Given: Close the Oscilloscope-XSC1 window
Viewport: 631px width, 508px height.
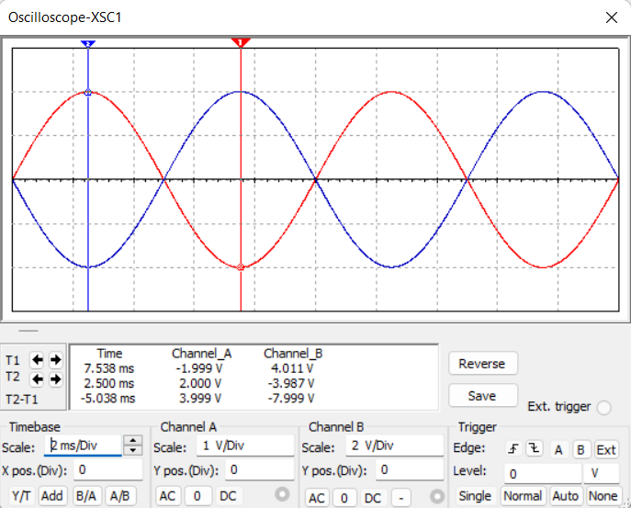Looking at the screenshot, I should pyautogui.click(x=612, y=17).
